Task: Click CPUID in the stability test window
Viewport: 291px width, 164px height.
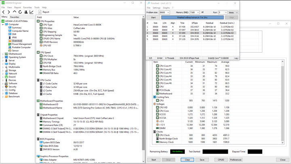Action: [x=221, y=160]
